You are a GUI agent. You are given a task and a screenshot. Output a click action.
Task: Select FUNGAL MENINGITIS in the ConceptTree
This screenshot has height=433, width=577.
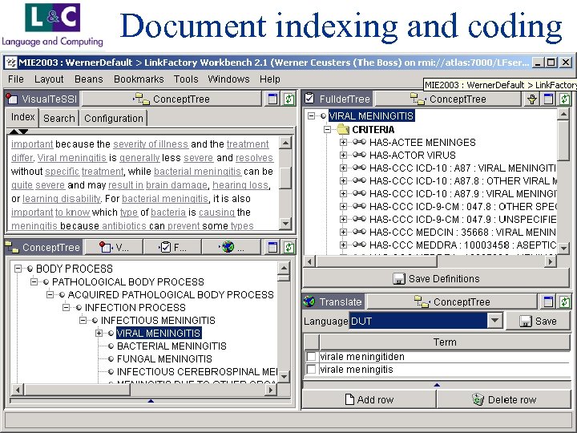tap(164, 359)
